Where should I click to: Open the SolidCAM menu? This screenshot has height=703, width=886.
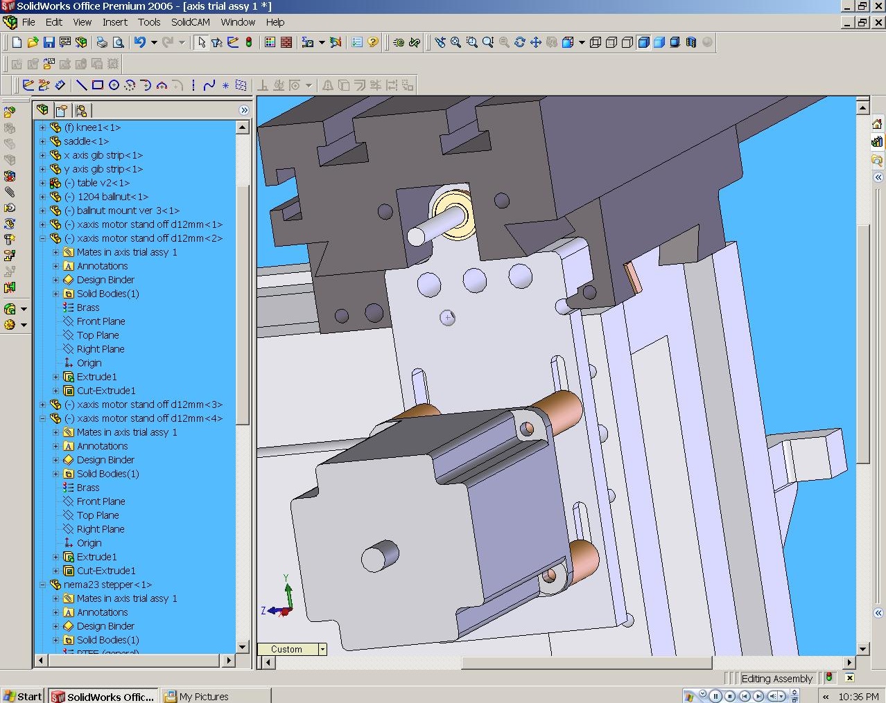(190, 22)
